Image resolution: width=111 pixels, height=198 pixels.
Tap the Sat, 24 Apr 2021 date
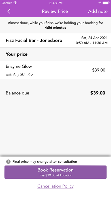click(x=94, y=38)
